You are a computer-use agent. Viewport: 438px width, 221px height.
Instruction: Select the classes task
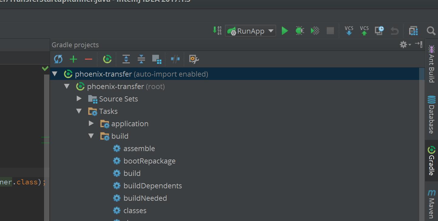click(x=135, y=210)
